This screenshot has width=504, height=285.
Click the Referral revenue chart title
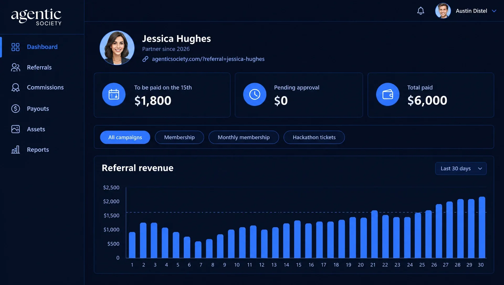pyautogui.click(x=138, y=168)
